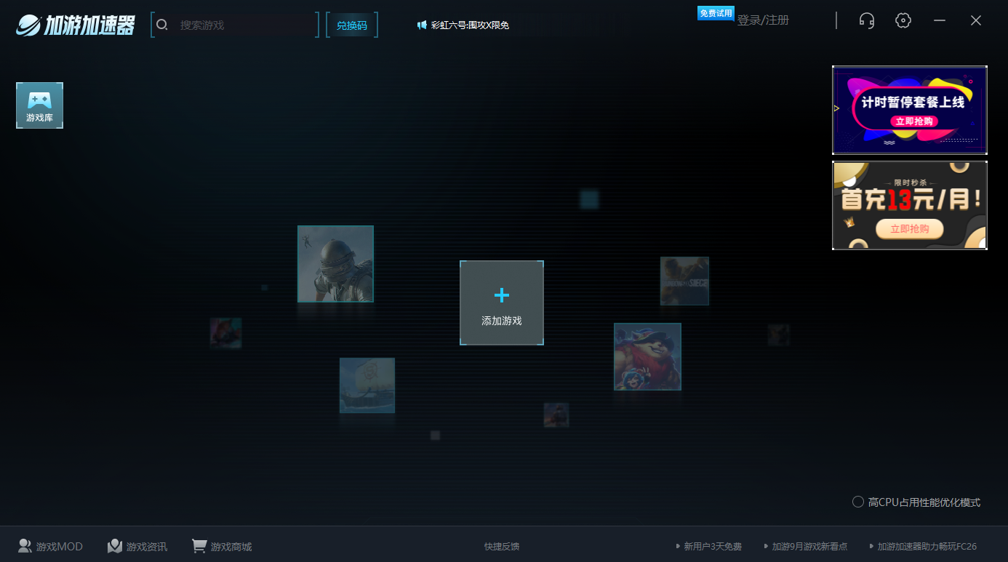Click the 添加游戏 plus tile

501,302
